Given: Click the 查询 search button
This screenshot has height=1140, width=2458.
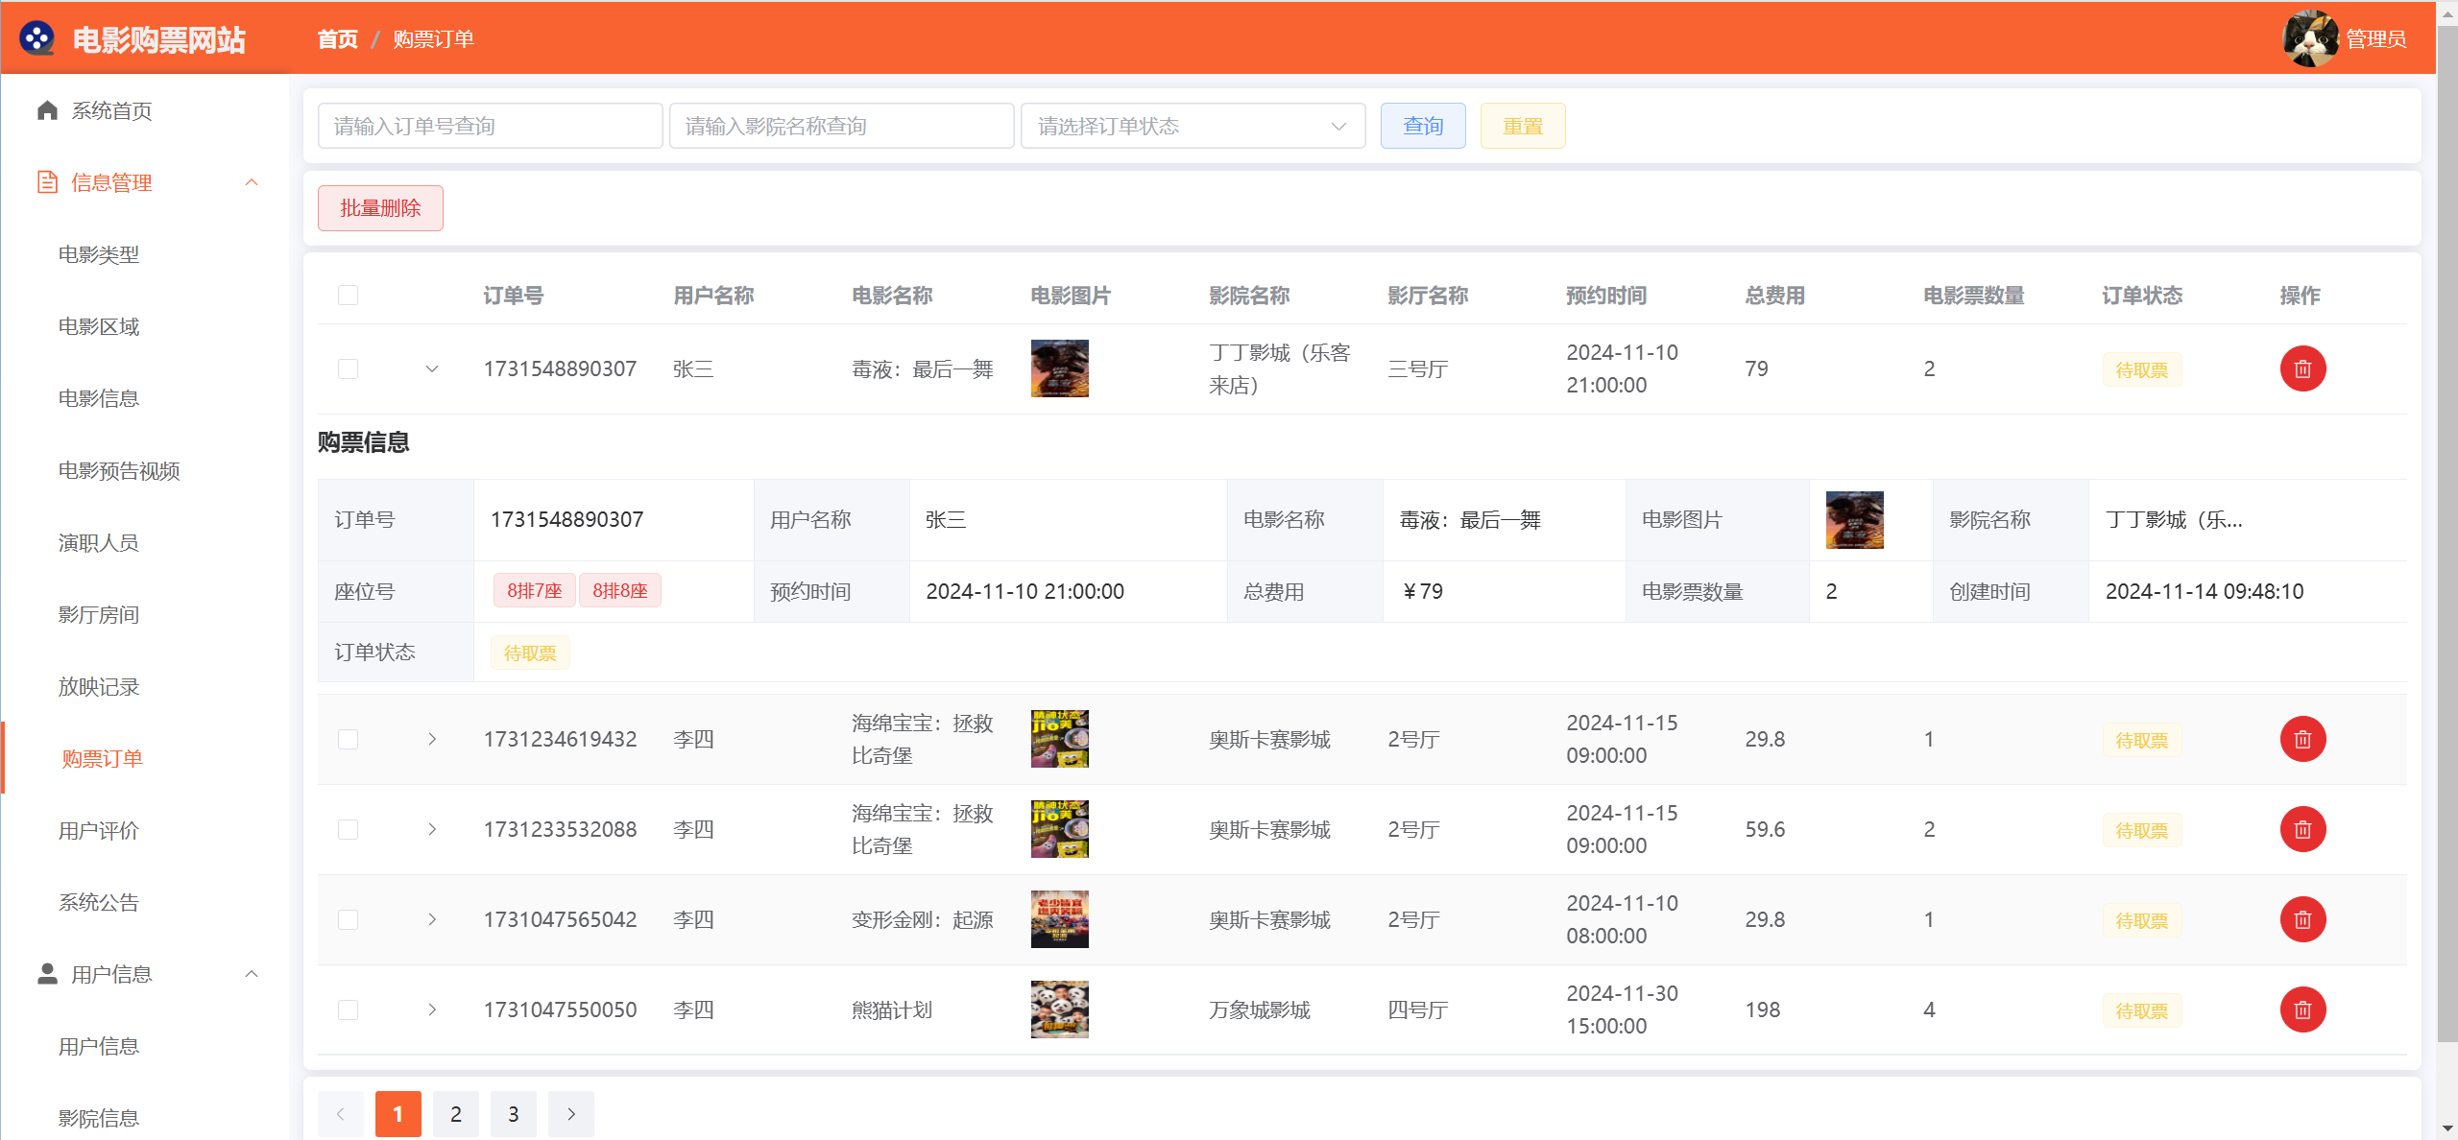Looking at the screenshot, I should pyautogui.click(x=1422, y=126).
